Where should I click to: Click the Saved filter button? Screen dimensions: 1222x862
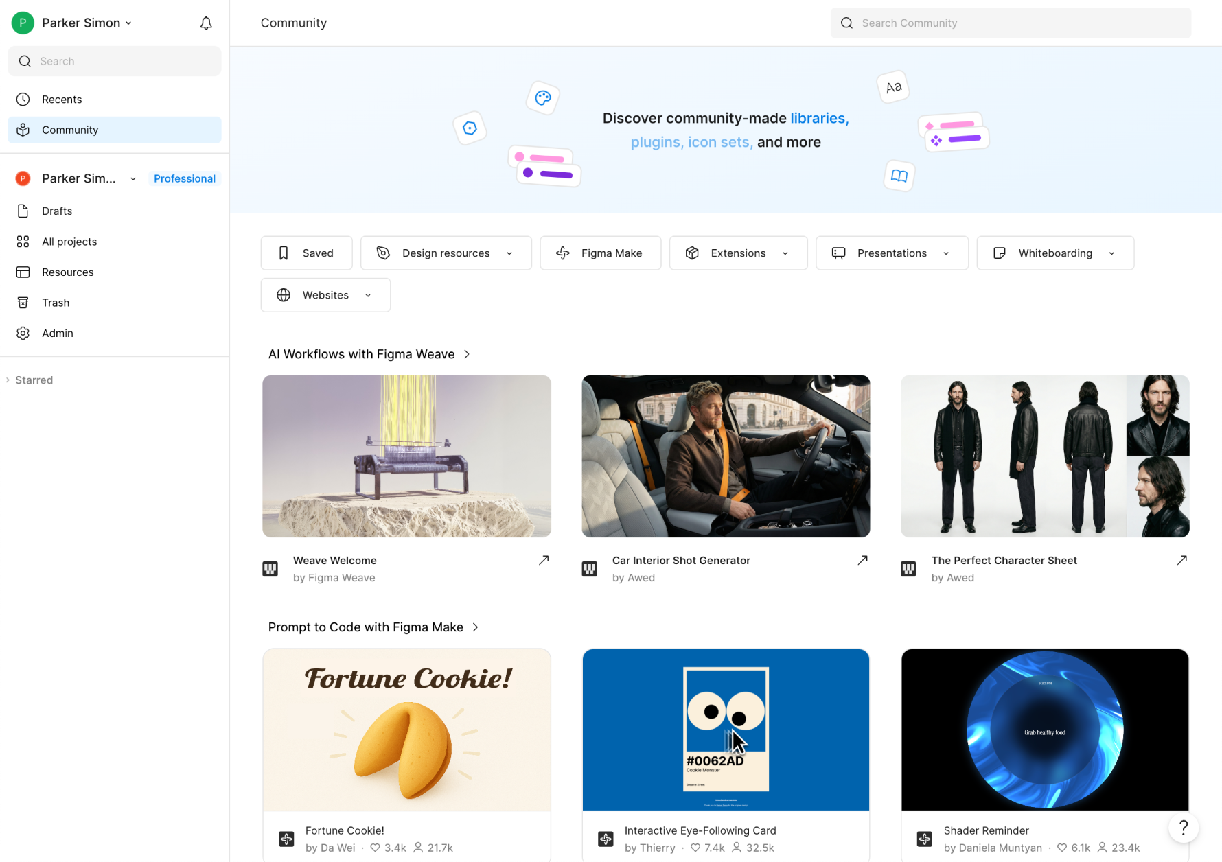point(306,253)
